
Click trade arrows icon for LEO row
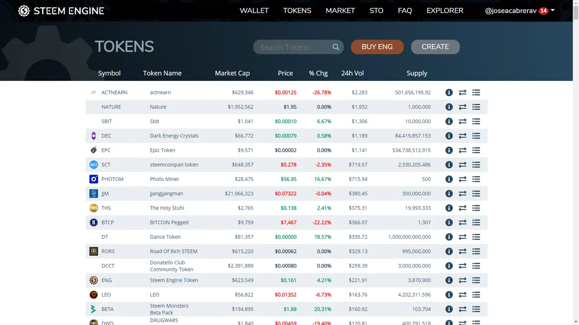tap(462, 295)
